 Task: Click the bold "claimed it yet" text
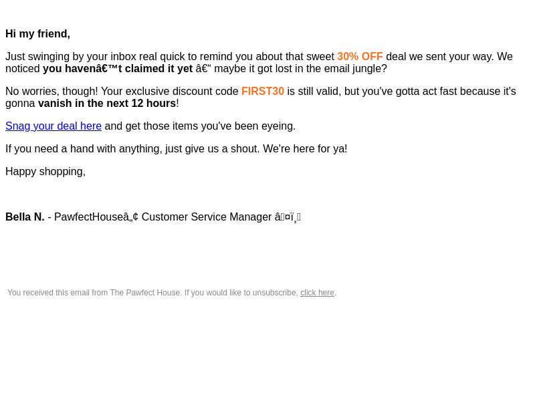(158, 69)
